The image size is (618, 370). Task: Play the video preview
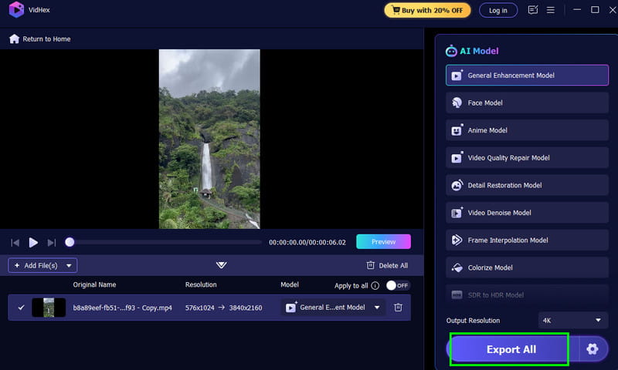[x=33, y=243]
